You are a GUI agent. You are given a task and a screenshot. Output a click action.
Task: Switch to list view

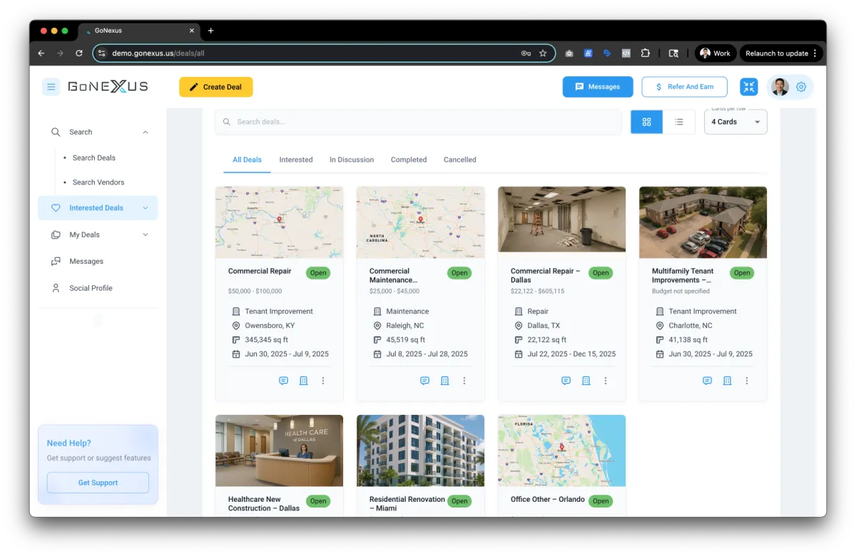click(x=679, y=122)
